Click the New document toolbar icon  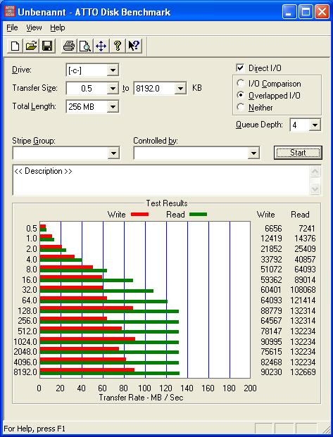15,46
